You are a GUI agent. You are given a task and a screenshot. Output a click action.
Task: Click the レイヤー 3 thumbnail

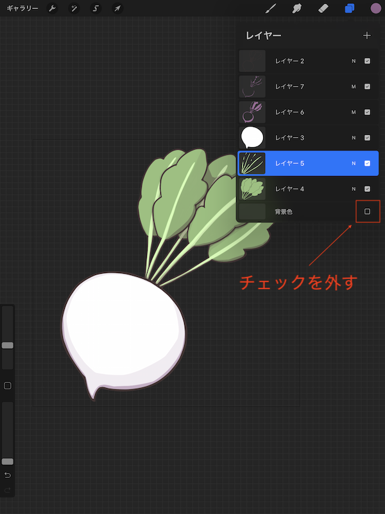point(252,137)
